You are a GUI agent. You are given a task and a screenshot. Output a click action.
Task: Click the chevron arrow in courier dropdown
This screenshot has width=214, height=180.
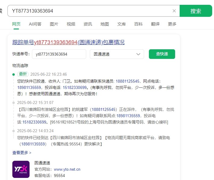coord(138,54)
